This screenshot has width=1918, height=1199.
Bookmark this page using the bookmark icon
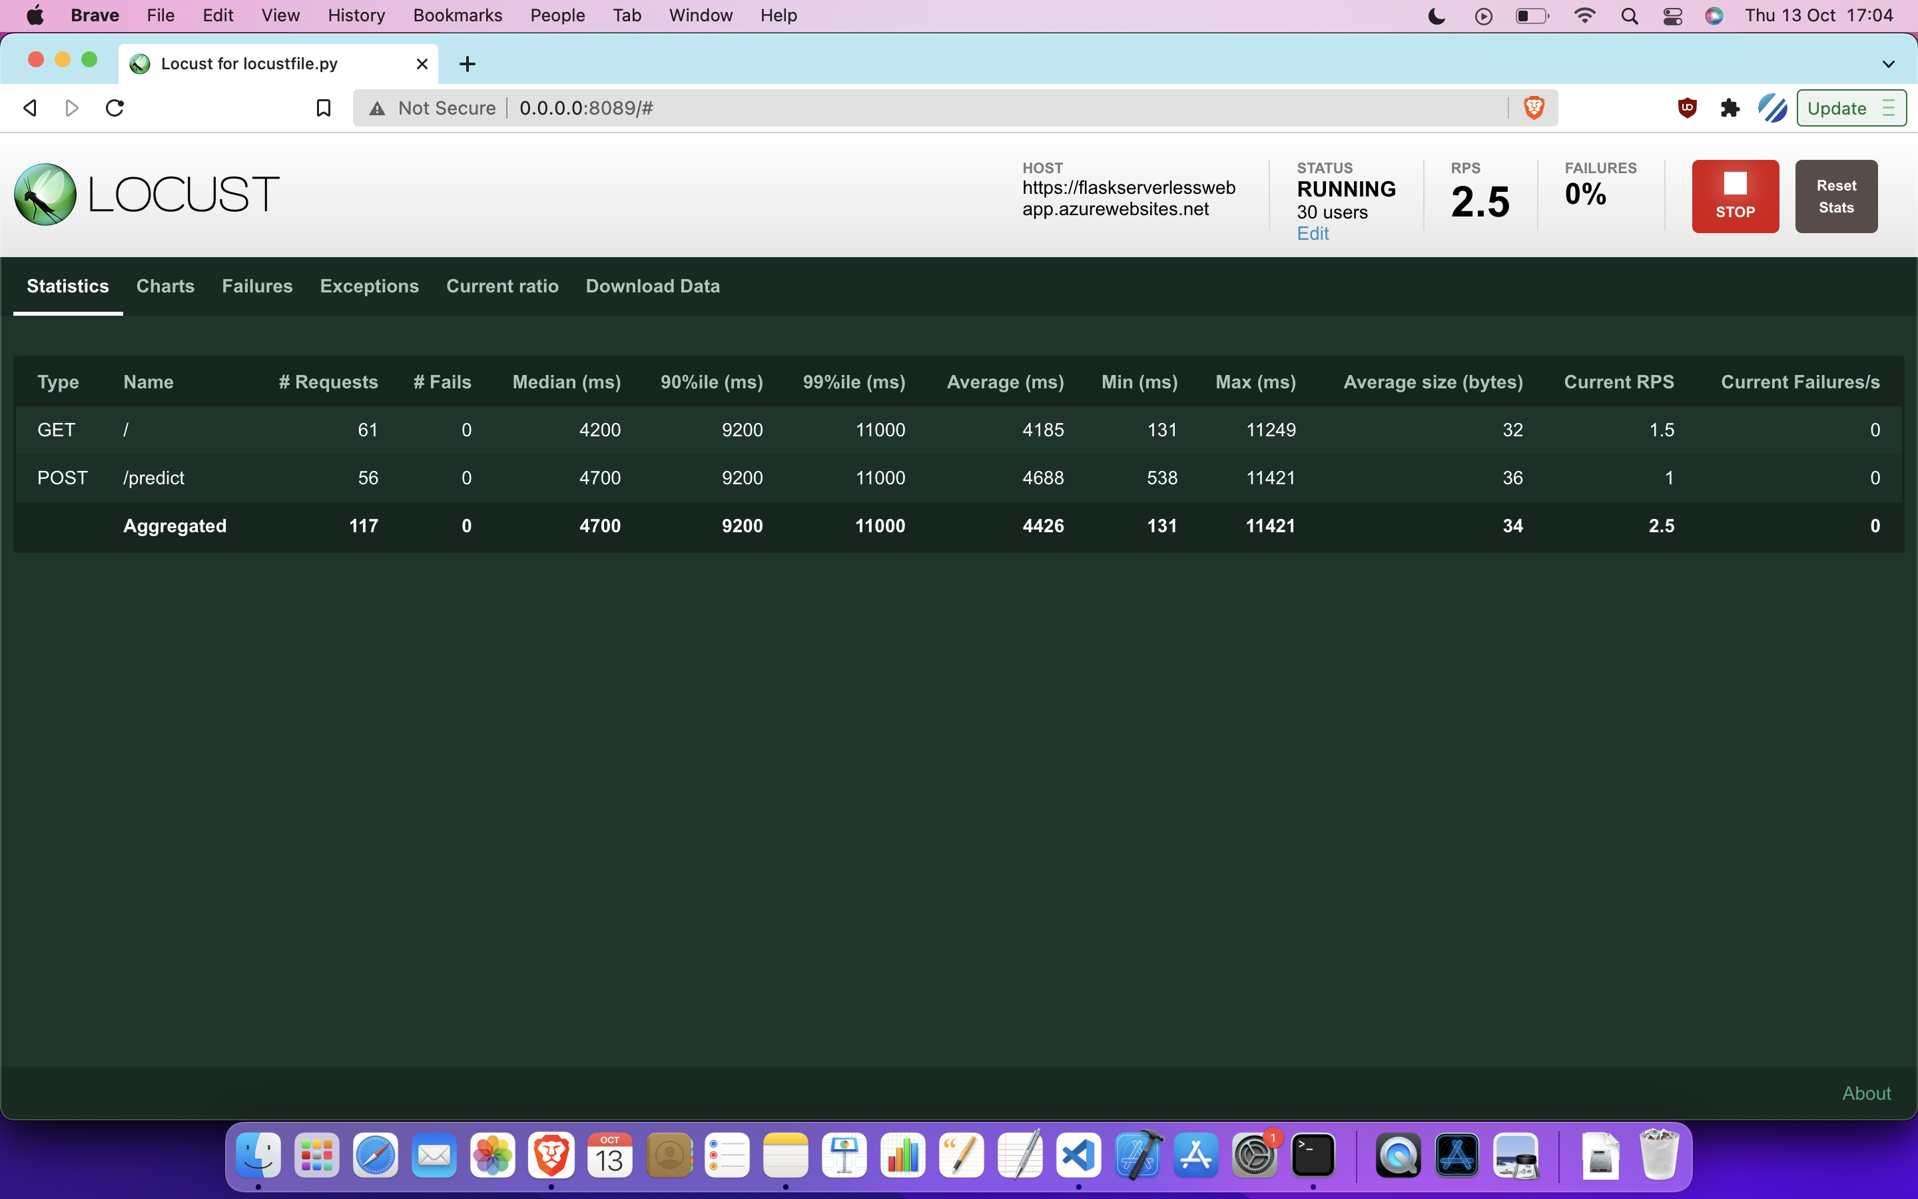324,108
